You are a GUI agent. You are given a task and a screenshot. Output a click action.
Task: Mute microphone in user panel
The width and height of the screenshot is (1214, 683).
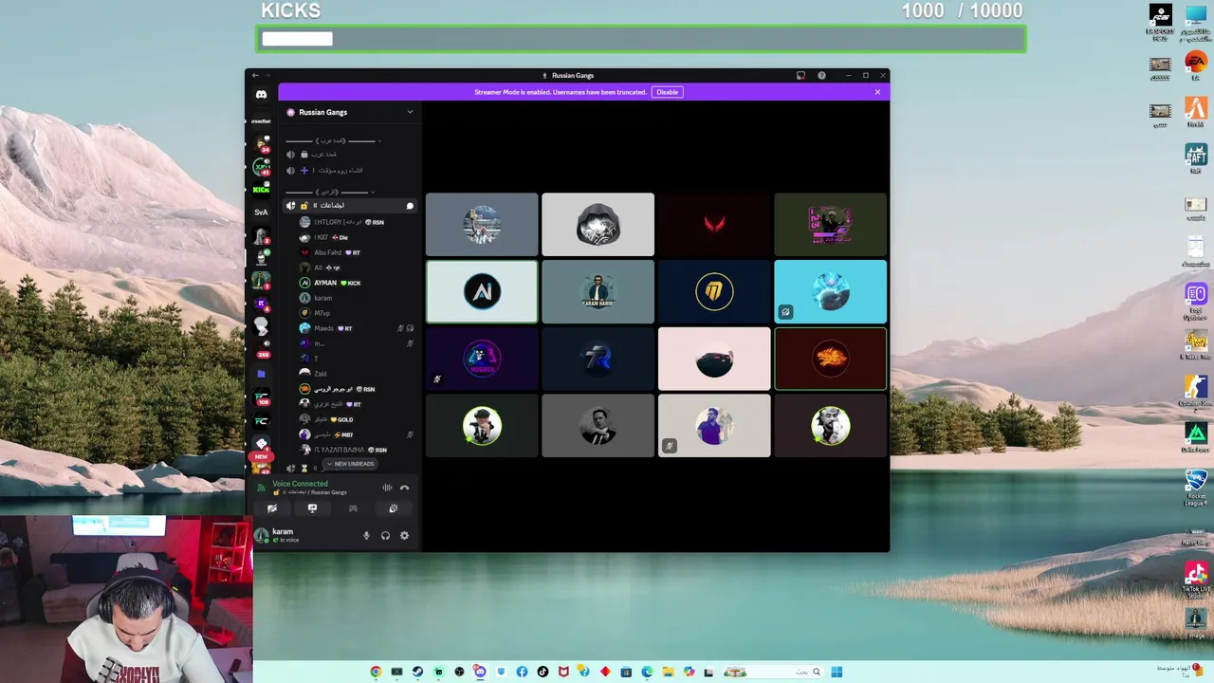[366, 536]
